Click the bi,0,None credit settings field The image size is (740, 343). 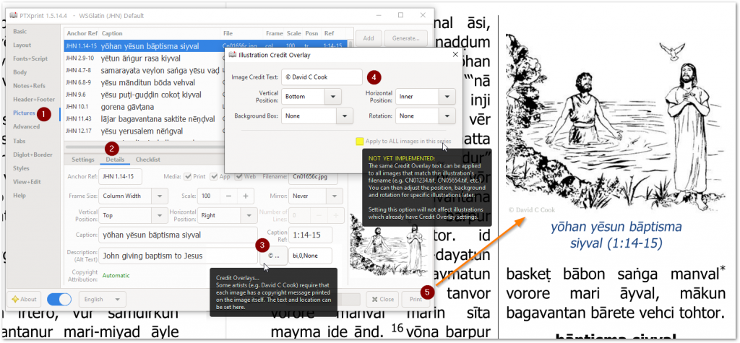coord(310,256)
